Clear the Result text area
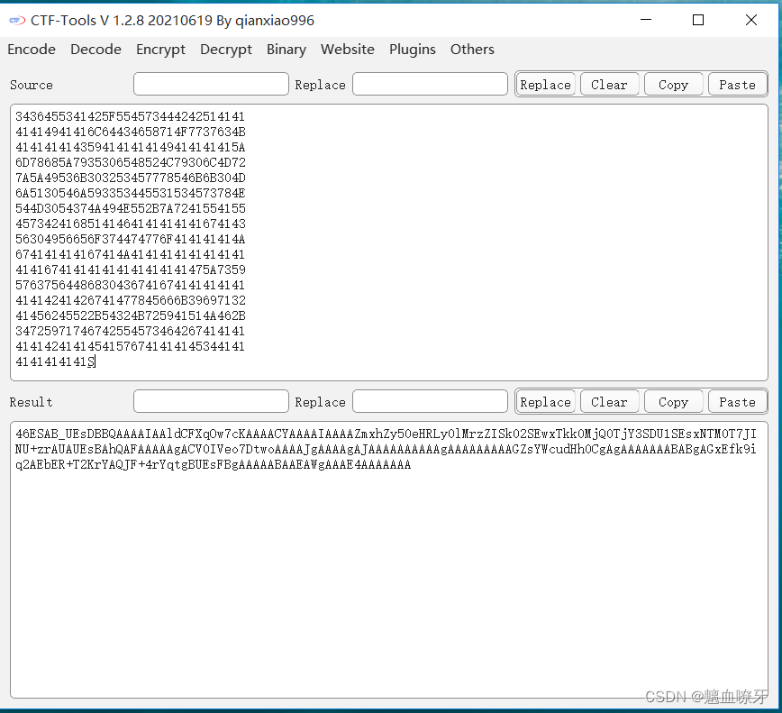Viewport: 782px width, 713px height. 609,402
